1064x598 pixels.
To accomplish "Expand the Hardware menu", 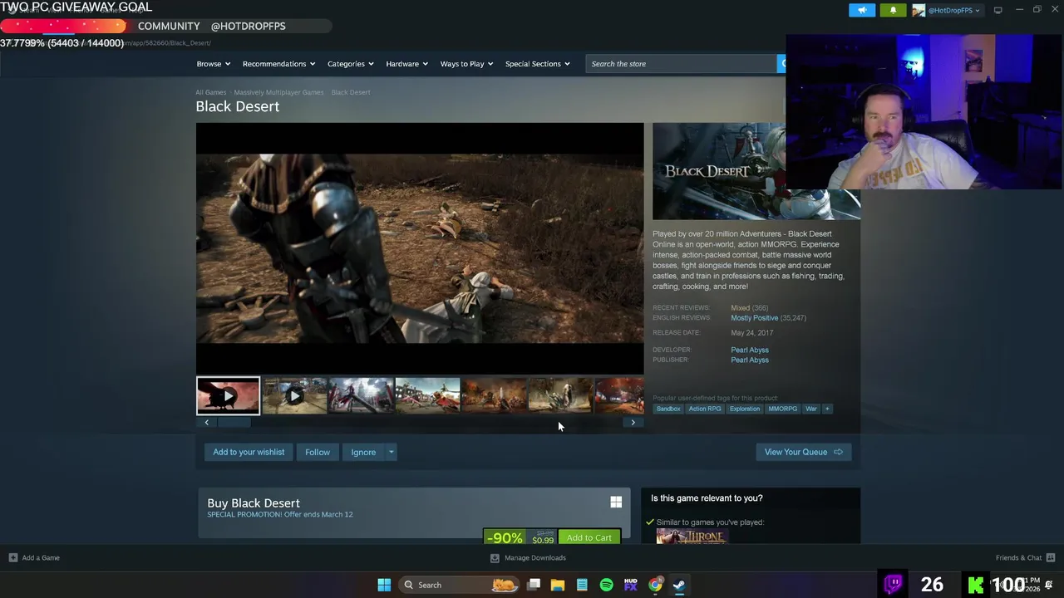I will (407, 64).
